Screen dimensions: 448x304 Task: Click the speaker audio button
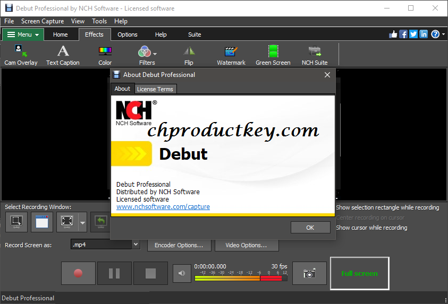182,273
